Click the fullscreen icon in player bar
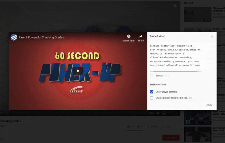Screen dimensions: 225x143 (x=175, y=113)
